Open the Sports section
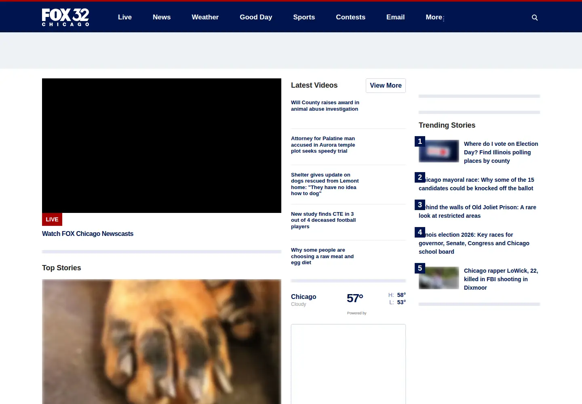The image size is (582, 404). [x=304, y=17]
